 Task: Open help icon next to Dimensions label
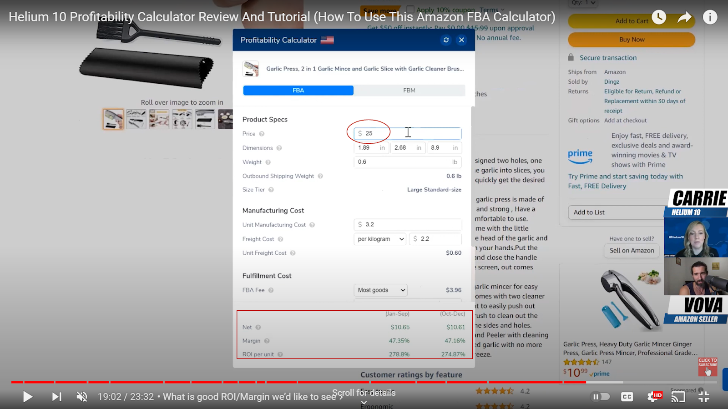[x=279, y=148]
